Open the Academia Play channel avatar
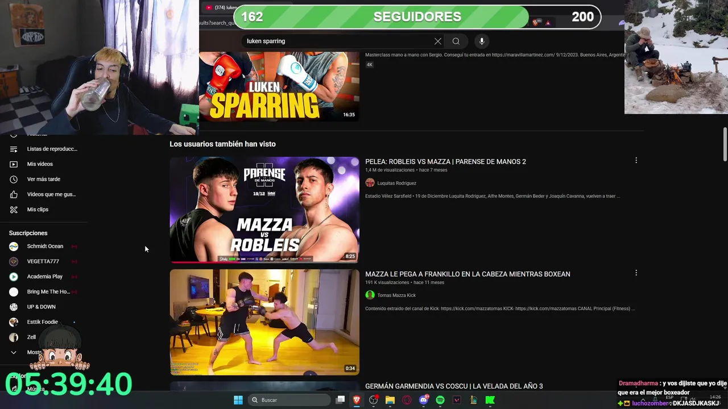The width and height of the screenshot is (728, 409). (x=14, y=277)
